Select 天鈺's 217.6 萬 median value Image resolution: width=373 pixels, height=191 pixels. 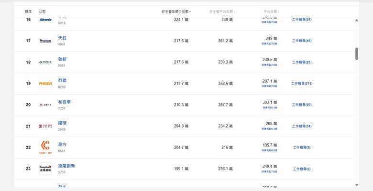coord(181,41)
